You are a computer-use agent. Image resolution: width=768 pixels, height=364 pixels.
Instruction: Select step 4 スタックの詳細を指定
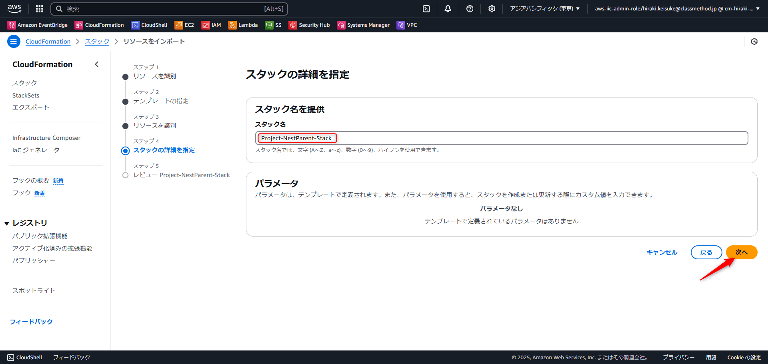click(164, 150)
